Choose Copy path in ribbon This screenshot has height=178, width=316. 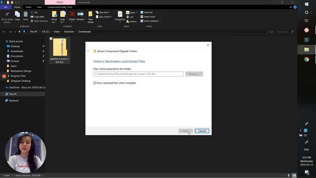(x=38, y=17)
